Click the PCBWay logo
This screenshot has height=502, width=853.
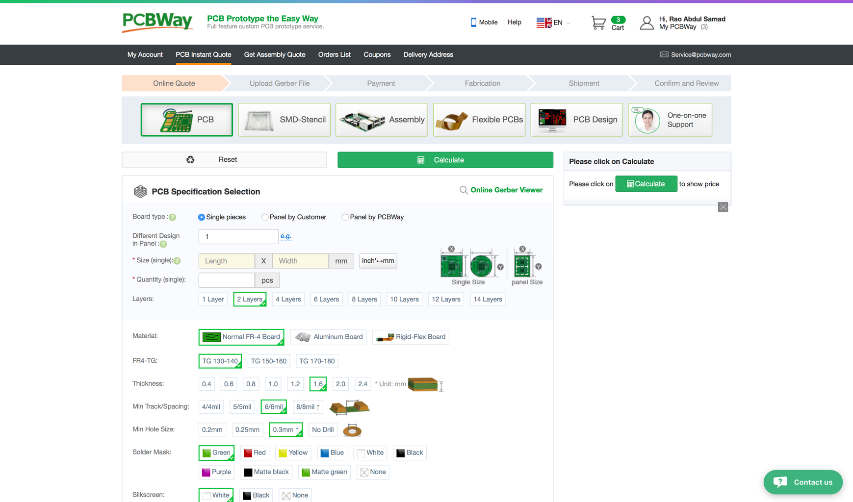(157, 22)
